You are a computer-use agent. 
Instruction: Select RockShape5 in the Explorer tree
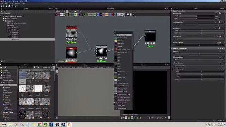16,37
